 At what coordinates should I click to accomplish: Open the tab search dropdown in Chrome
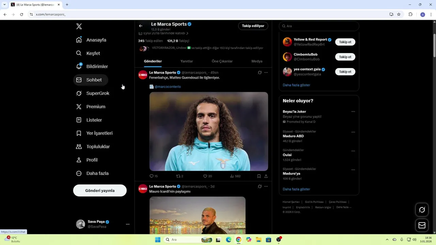(x=4, y=5)
